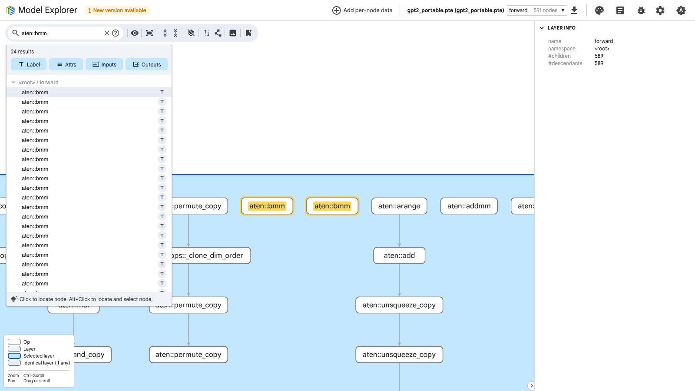Click the bug report icon
695x391 pixels.
tap(641, 10)
